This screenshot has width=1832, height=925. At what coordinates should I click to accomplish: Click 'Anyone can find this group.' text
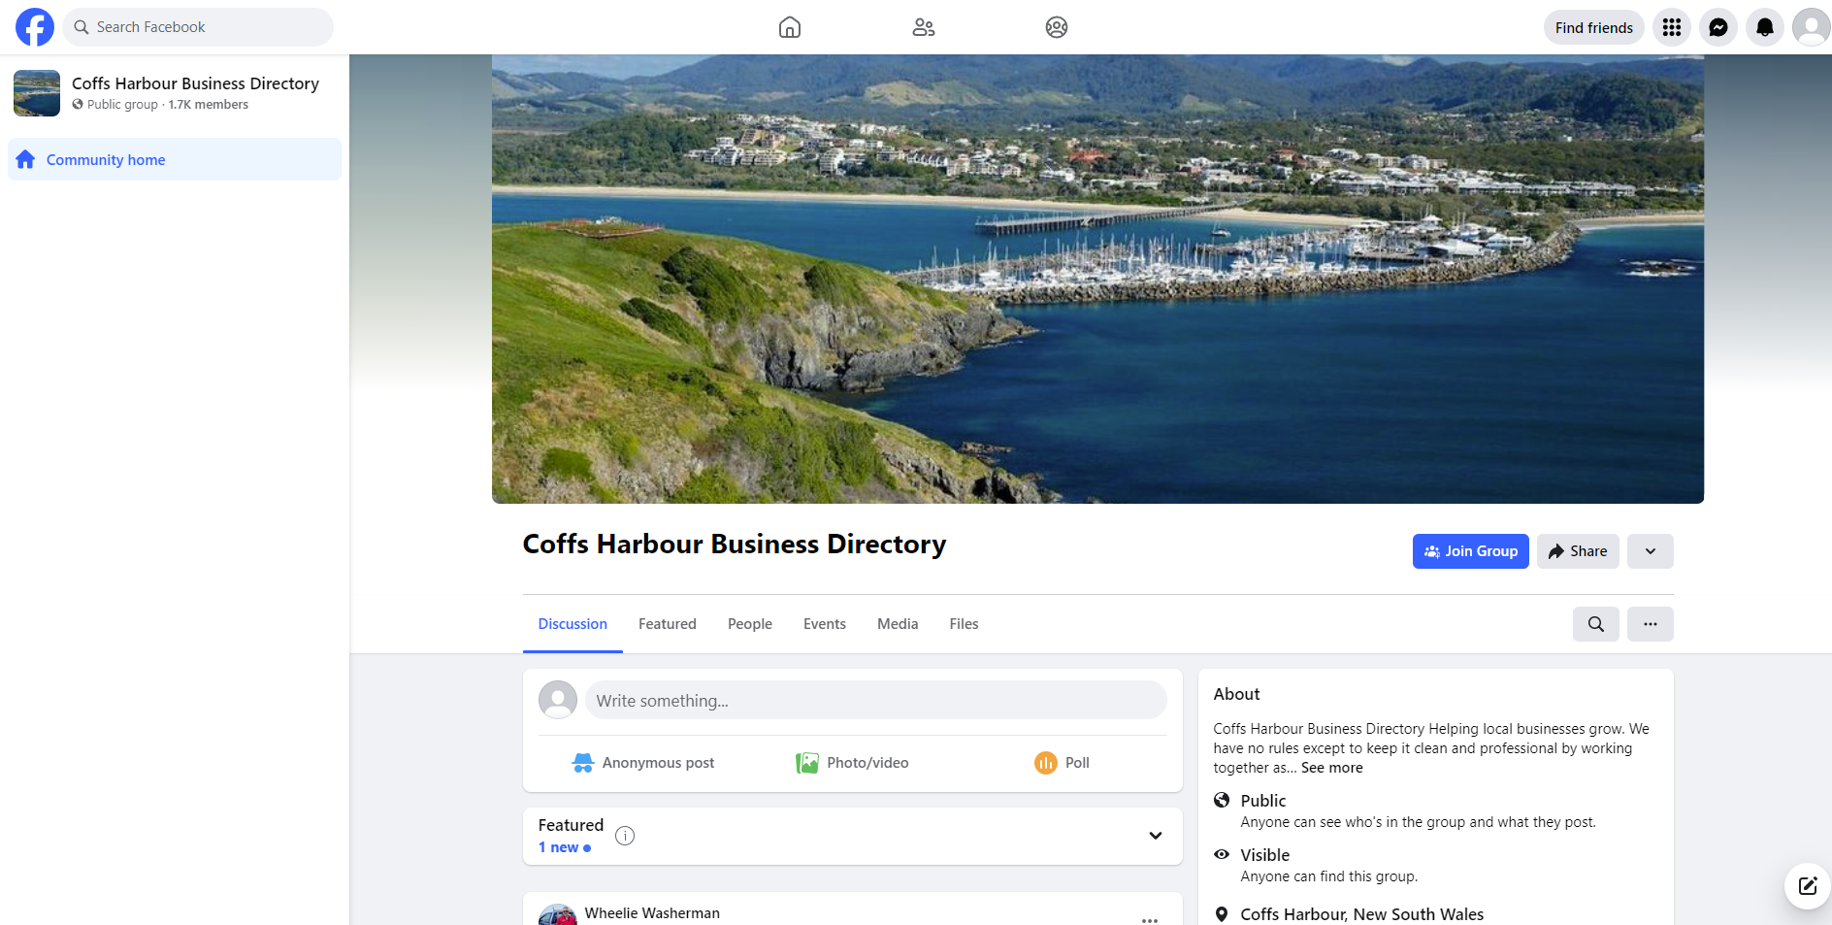tap(1328, 876)
